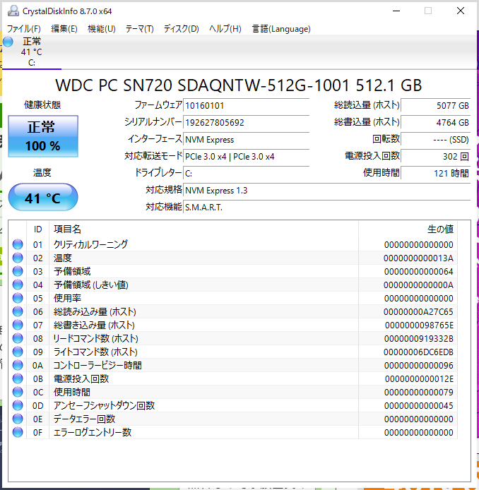Click status orb for 総読み込み量 (ホスト) row
479x490 pixels.
18,311
